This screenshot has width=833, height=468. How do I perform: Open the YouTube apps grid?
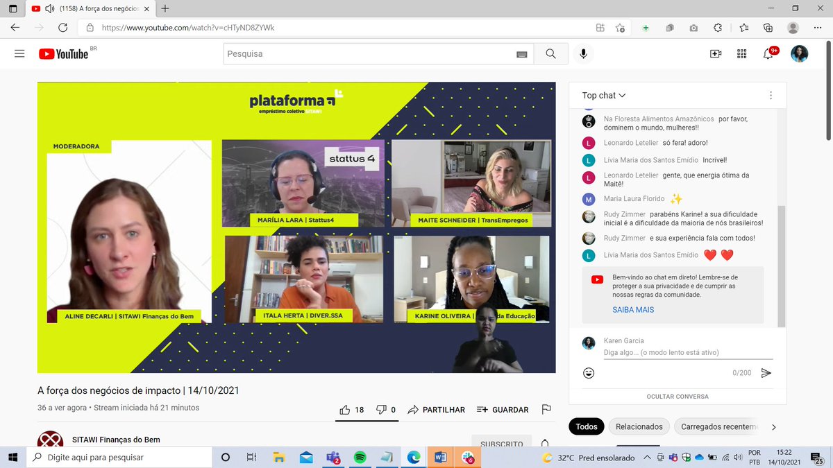pos(741,53)
